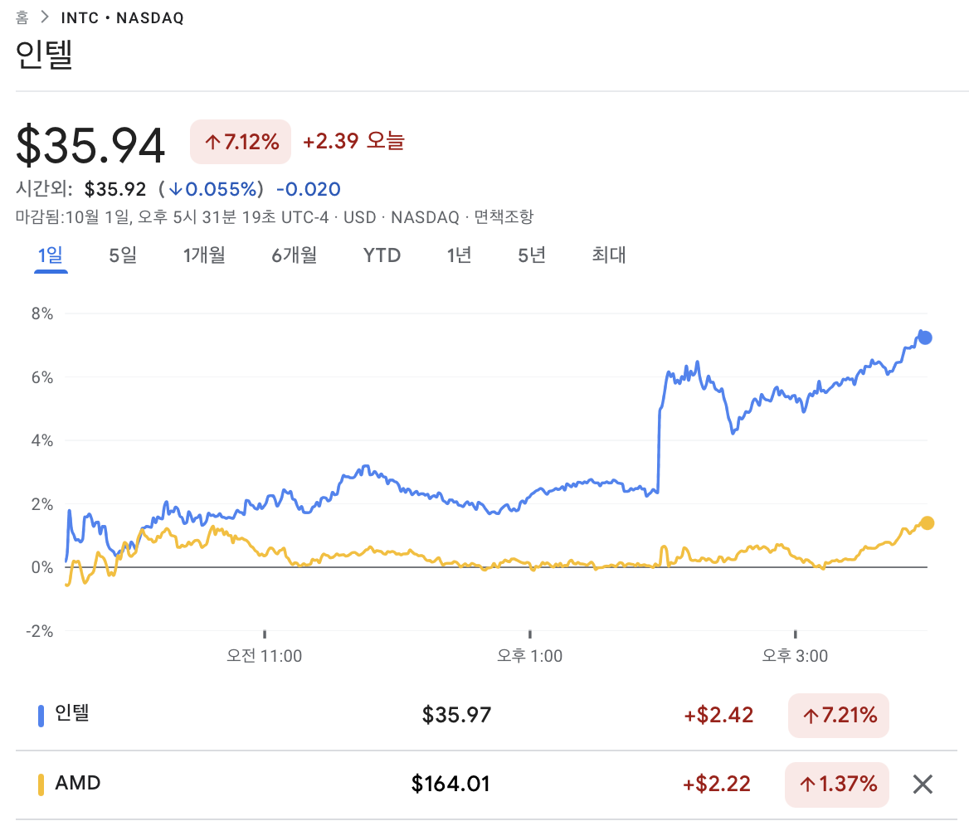This screenshot has width=969, height=821.
Task: Click the 7.12% up-arrow badge
Action: coord(241,142)
